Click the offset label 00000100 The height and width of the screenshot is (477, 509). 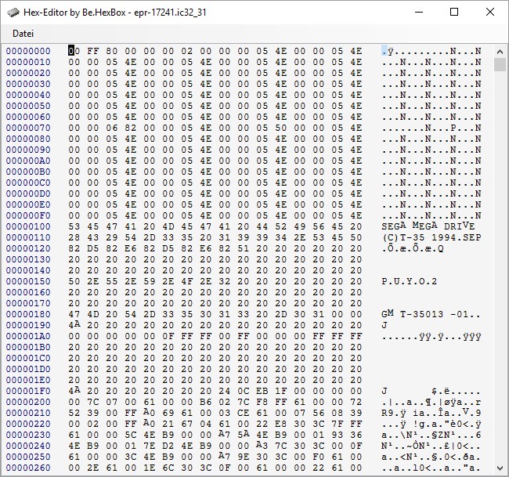tap(28, 226)
